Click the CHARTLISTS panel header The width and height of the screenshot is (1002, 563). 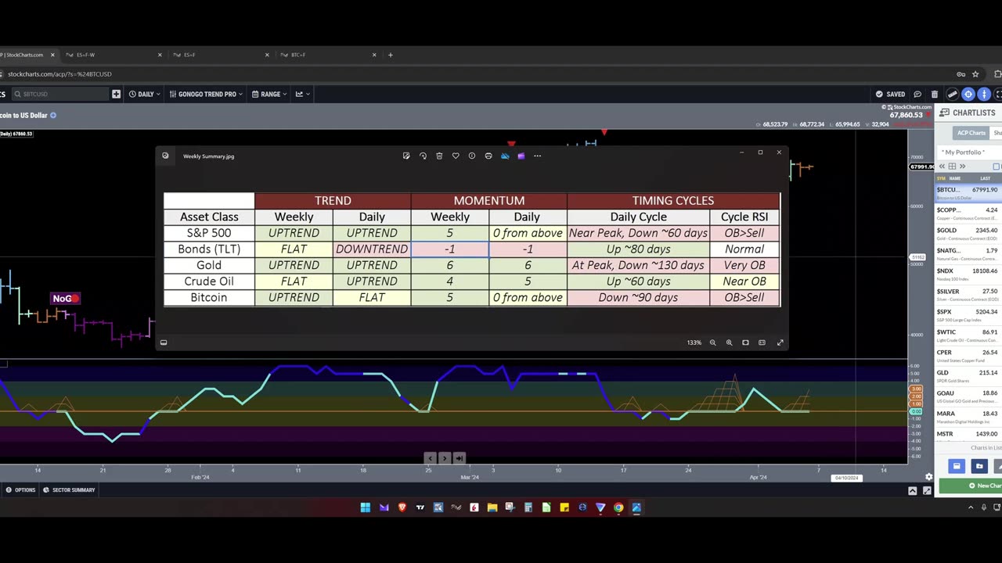(x=969, y=113)
